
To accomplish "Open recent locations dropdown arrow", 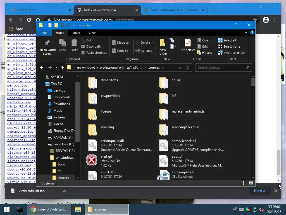I will pos(56,67).
